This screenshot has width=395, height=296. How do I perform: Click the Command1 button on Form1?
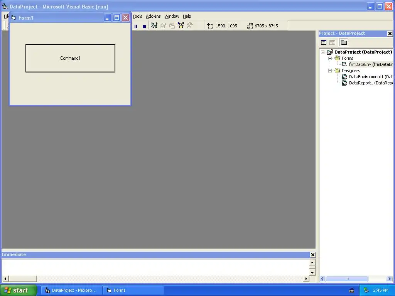click(x=70, y=59)
